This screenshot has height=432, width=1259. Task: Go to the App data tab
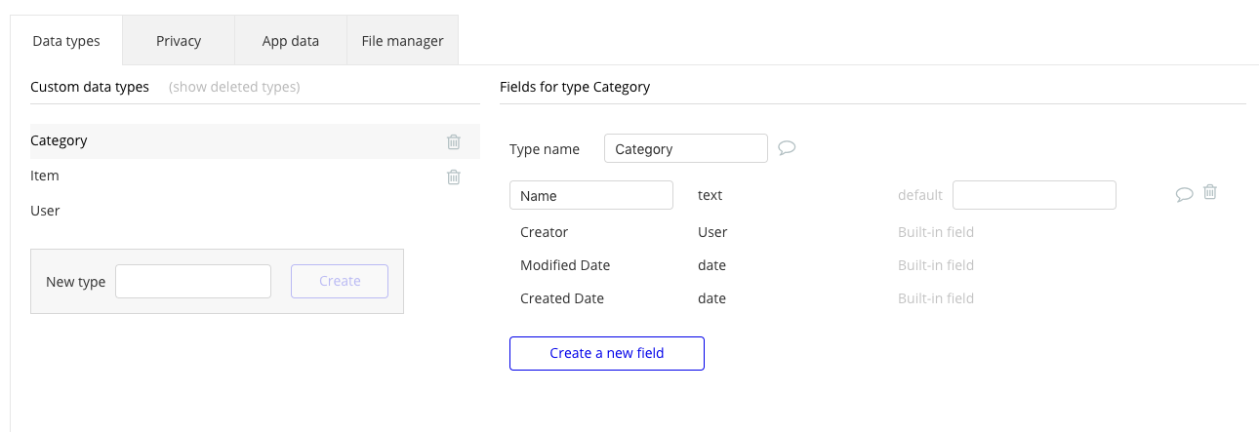point(291,41)
